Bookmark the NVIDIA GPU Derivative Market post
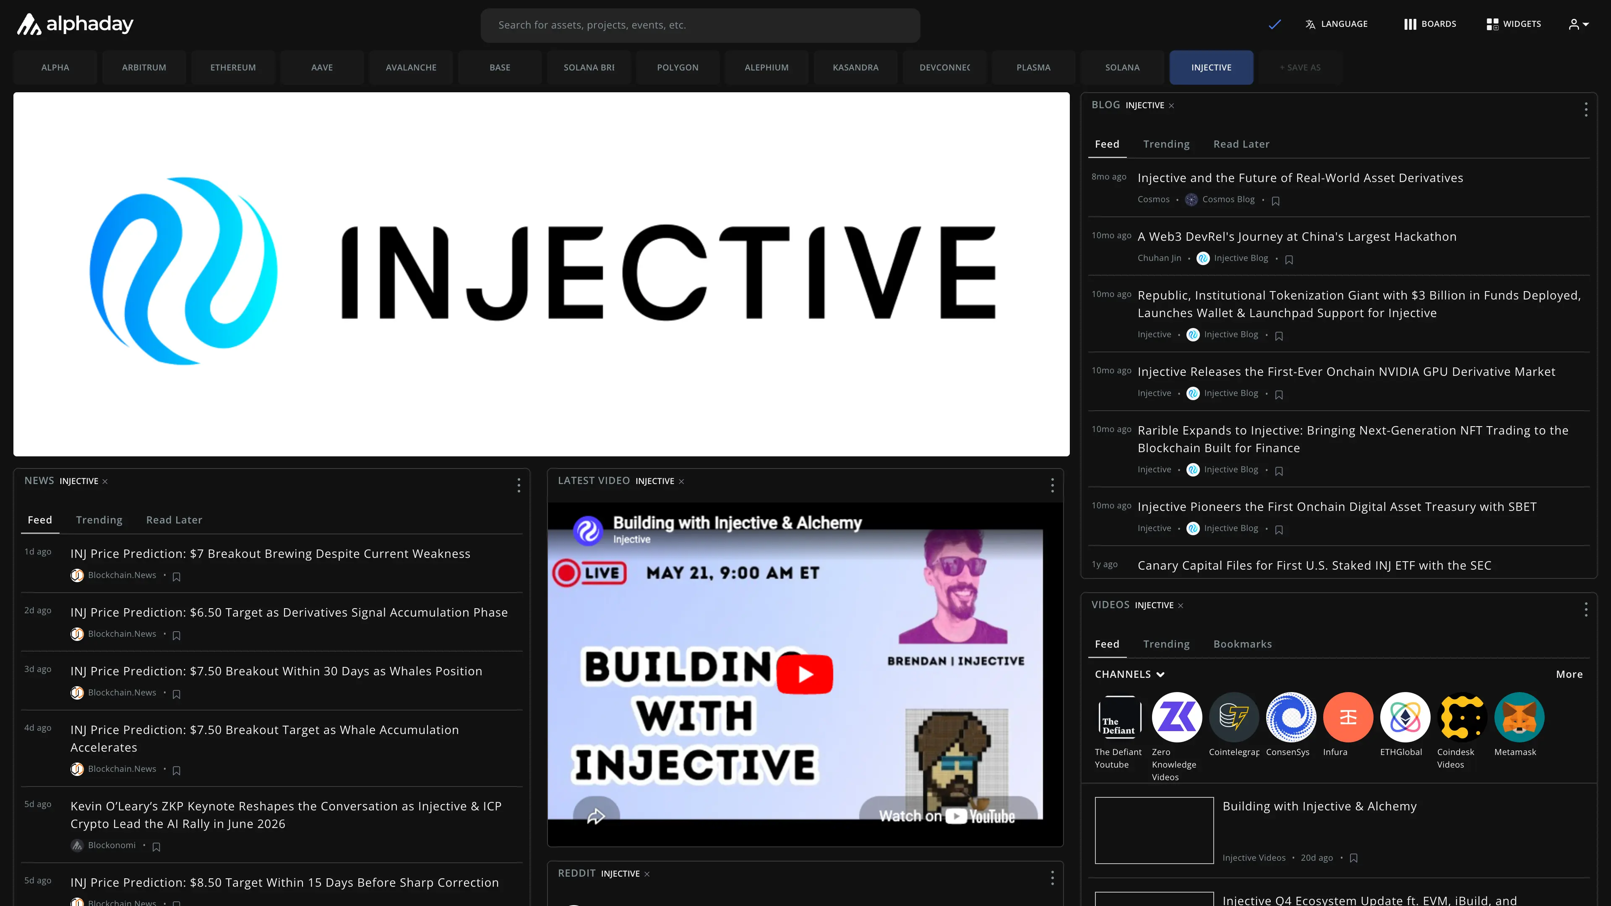This screenshot has width=1611, height=906. [1279, 395]
